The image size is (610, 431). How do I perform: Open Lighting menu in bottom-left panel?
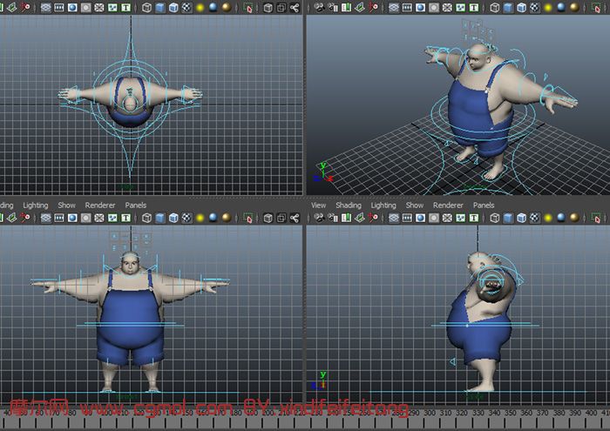[x=36, y=205]
